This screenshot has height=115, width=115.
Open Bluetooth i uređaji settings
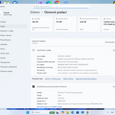13,31
